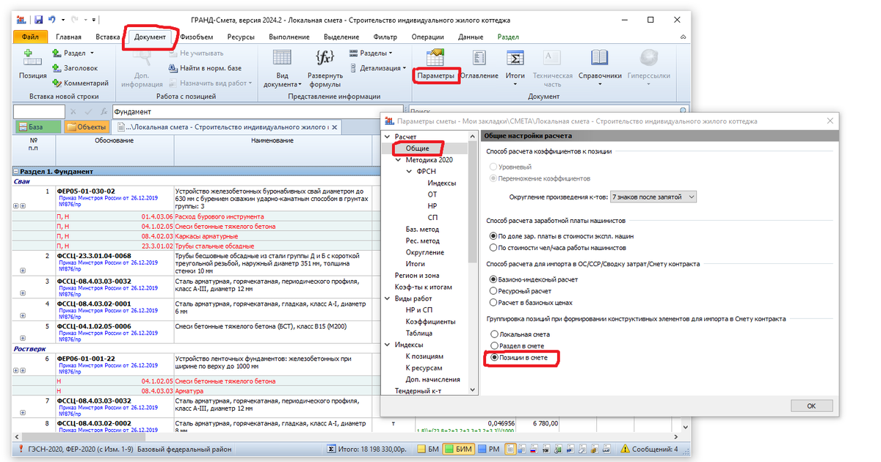
Task: Open the quick access toolbar customize arrow
Action: pos(94,18)
